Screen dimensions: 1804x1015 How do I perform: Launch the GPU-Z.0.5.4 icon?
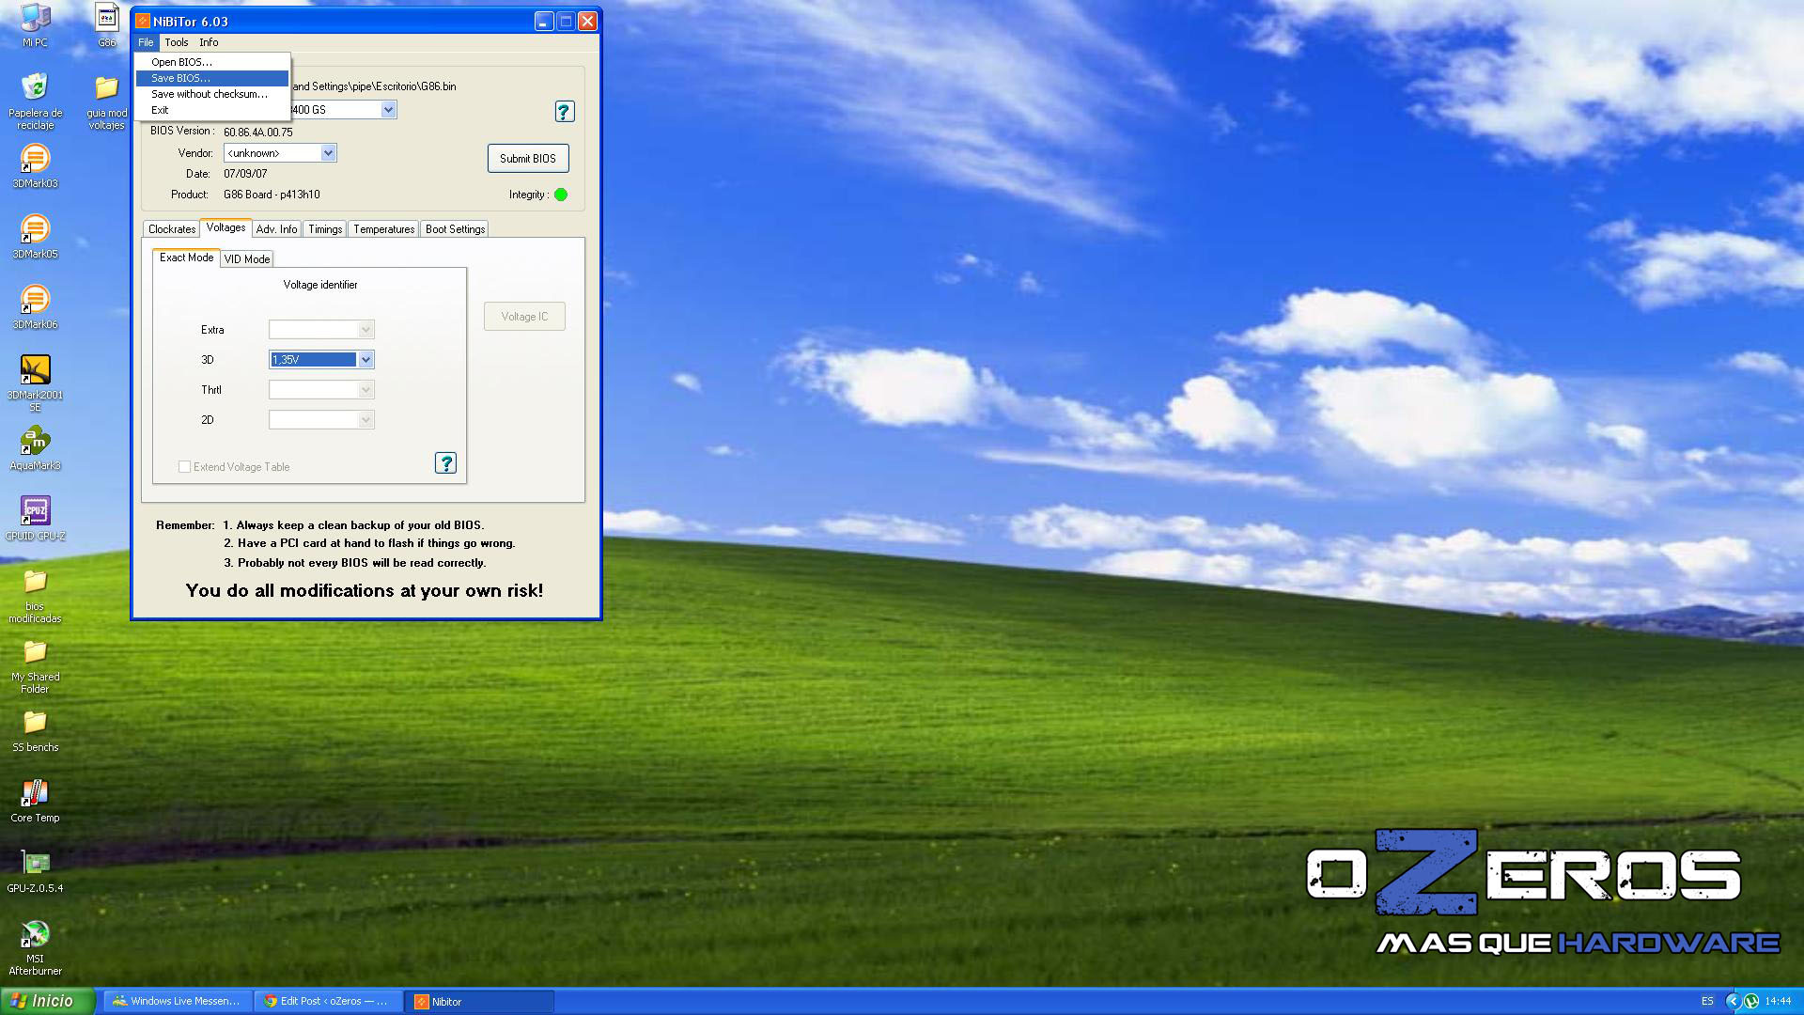[x=35, y=871]
